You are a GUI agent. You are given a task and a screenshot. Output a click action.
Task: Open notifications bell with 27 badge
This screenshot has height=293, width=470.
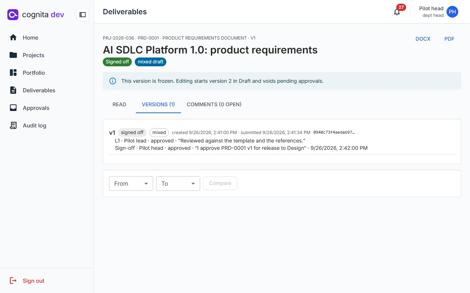click(397, 12)
